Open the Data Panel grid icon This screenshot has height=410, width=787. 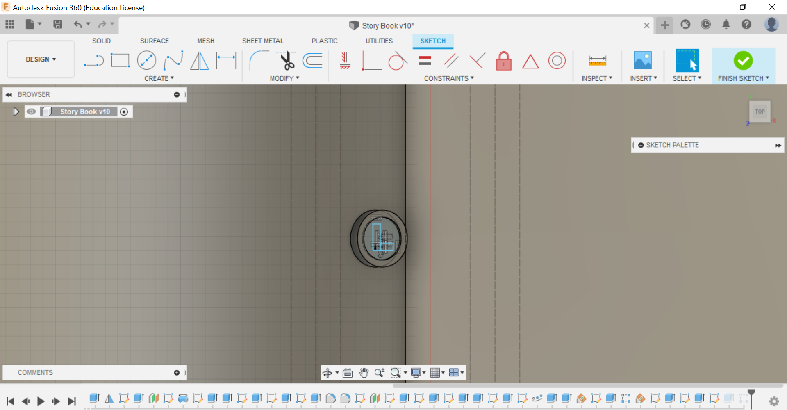[x=10, y=25]
